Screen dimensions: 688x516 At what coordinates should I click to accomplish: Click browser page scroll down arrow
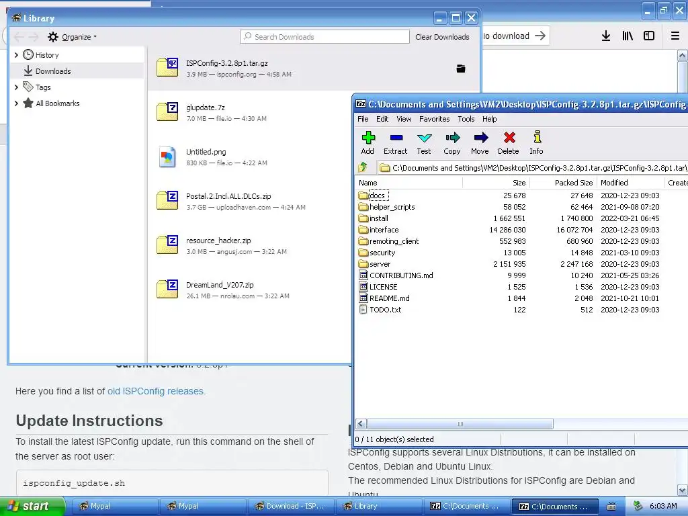coord(683,490)
